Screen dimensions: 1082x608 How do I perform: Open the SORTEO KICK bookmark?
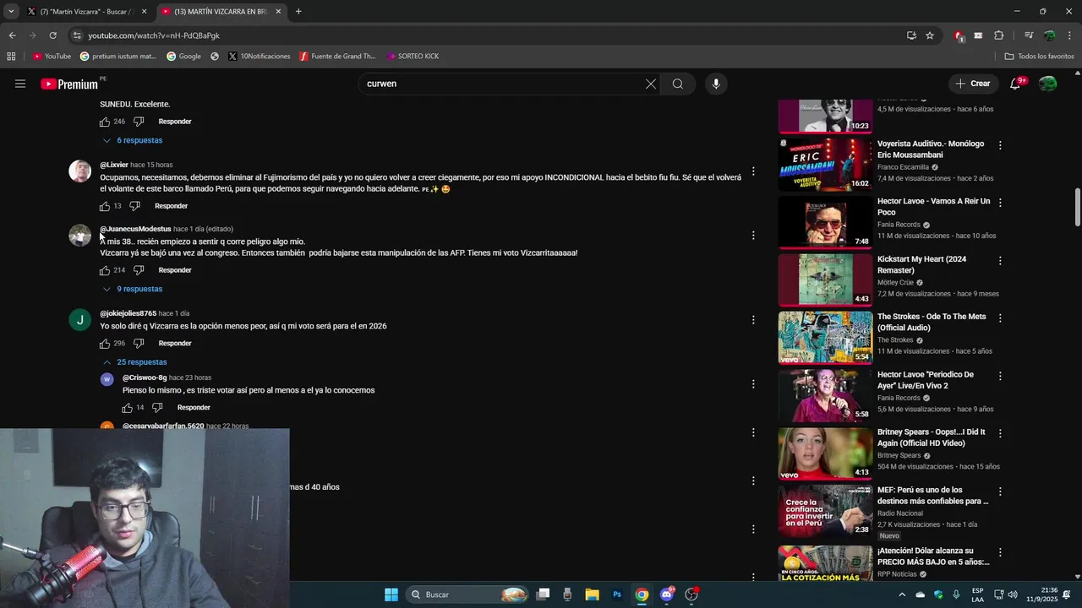click(413, 57)
